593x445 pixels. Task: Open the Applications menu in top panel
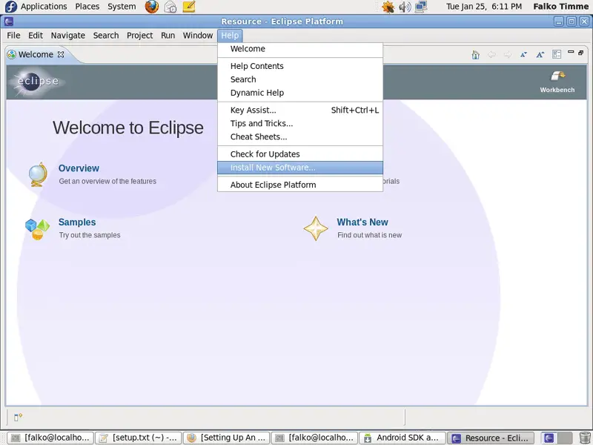point(44,7)
